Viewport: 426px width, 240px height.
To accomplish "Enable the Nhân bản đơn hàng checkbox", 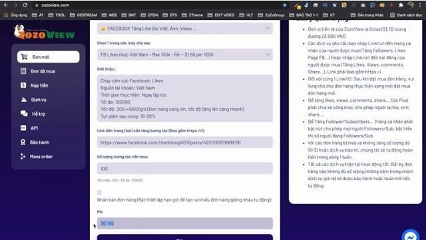I will coord(99,193).
